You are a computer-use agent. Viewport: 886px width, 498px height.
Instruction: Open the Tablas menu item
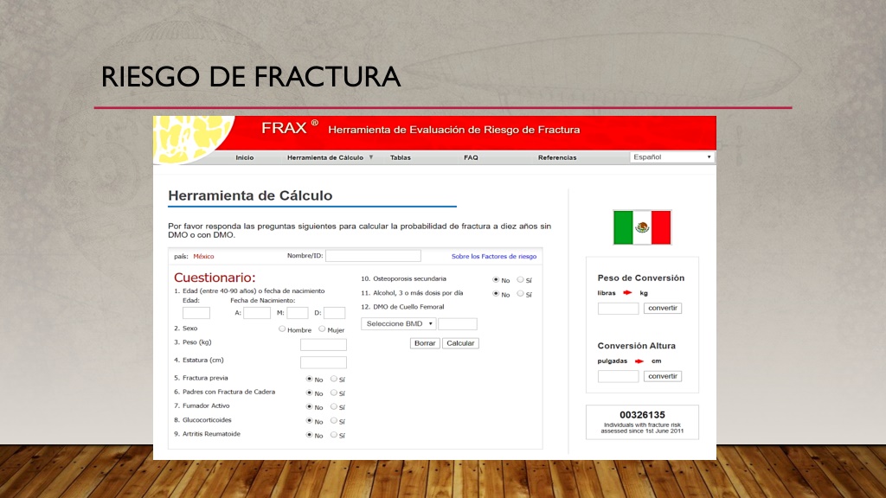point(400,157)
